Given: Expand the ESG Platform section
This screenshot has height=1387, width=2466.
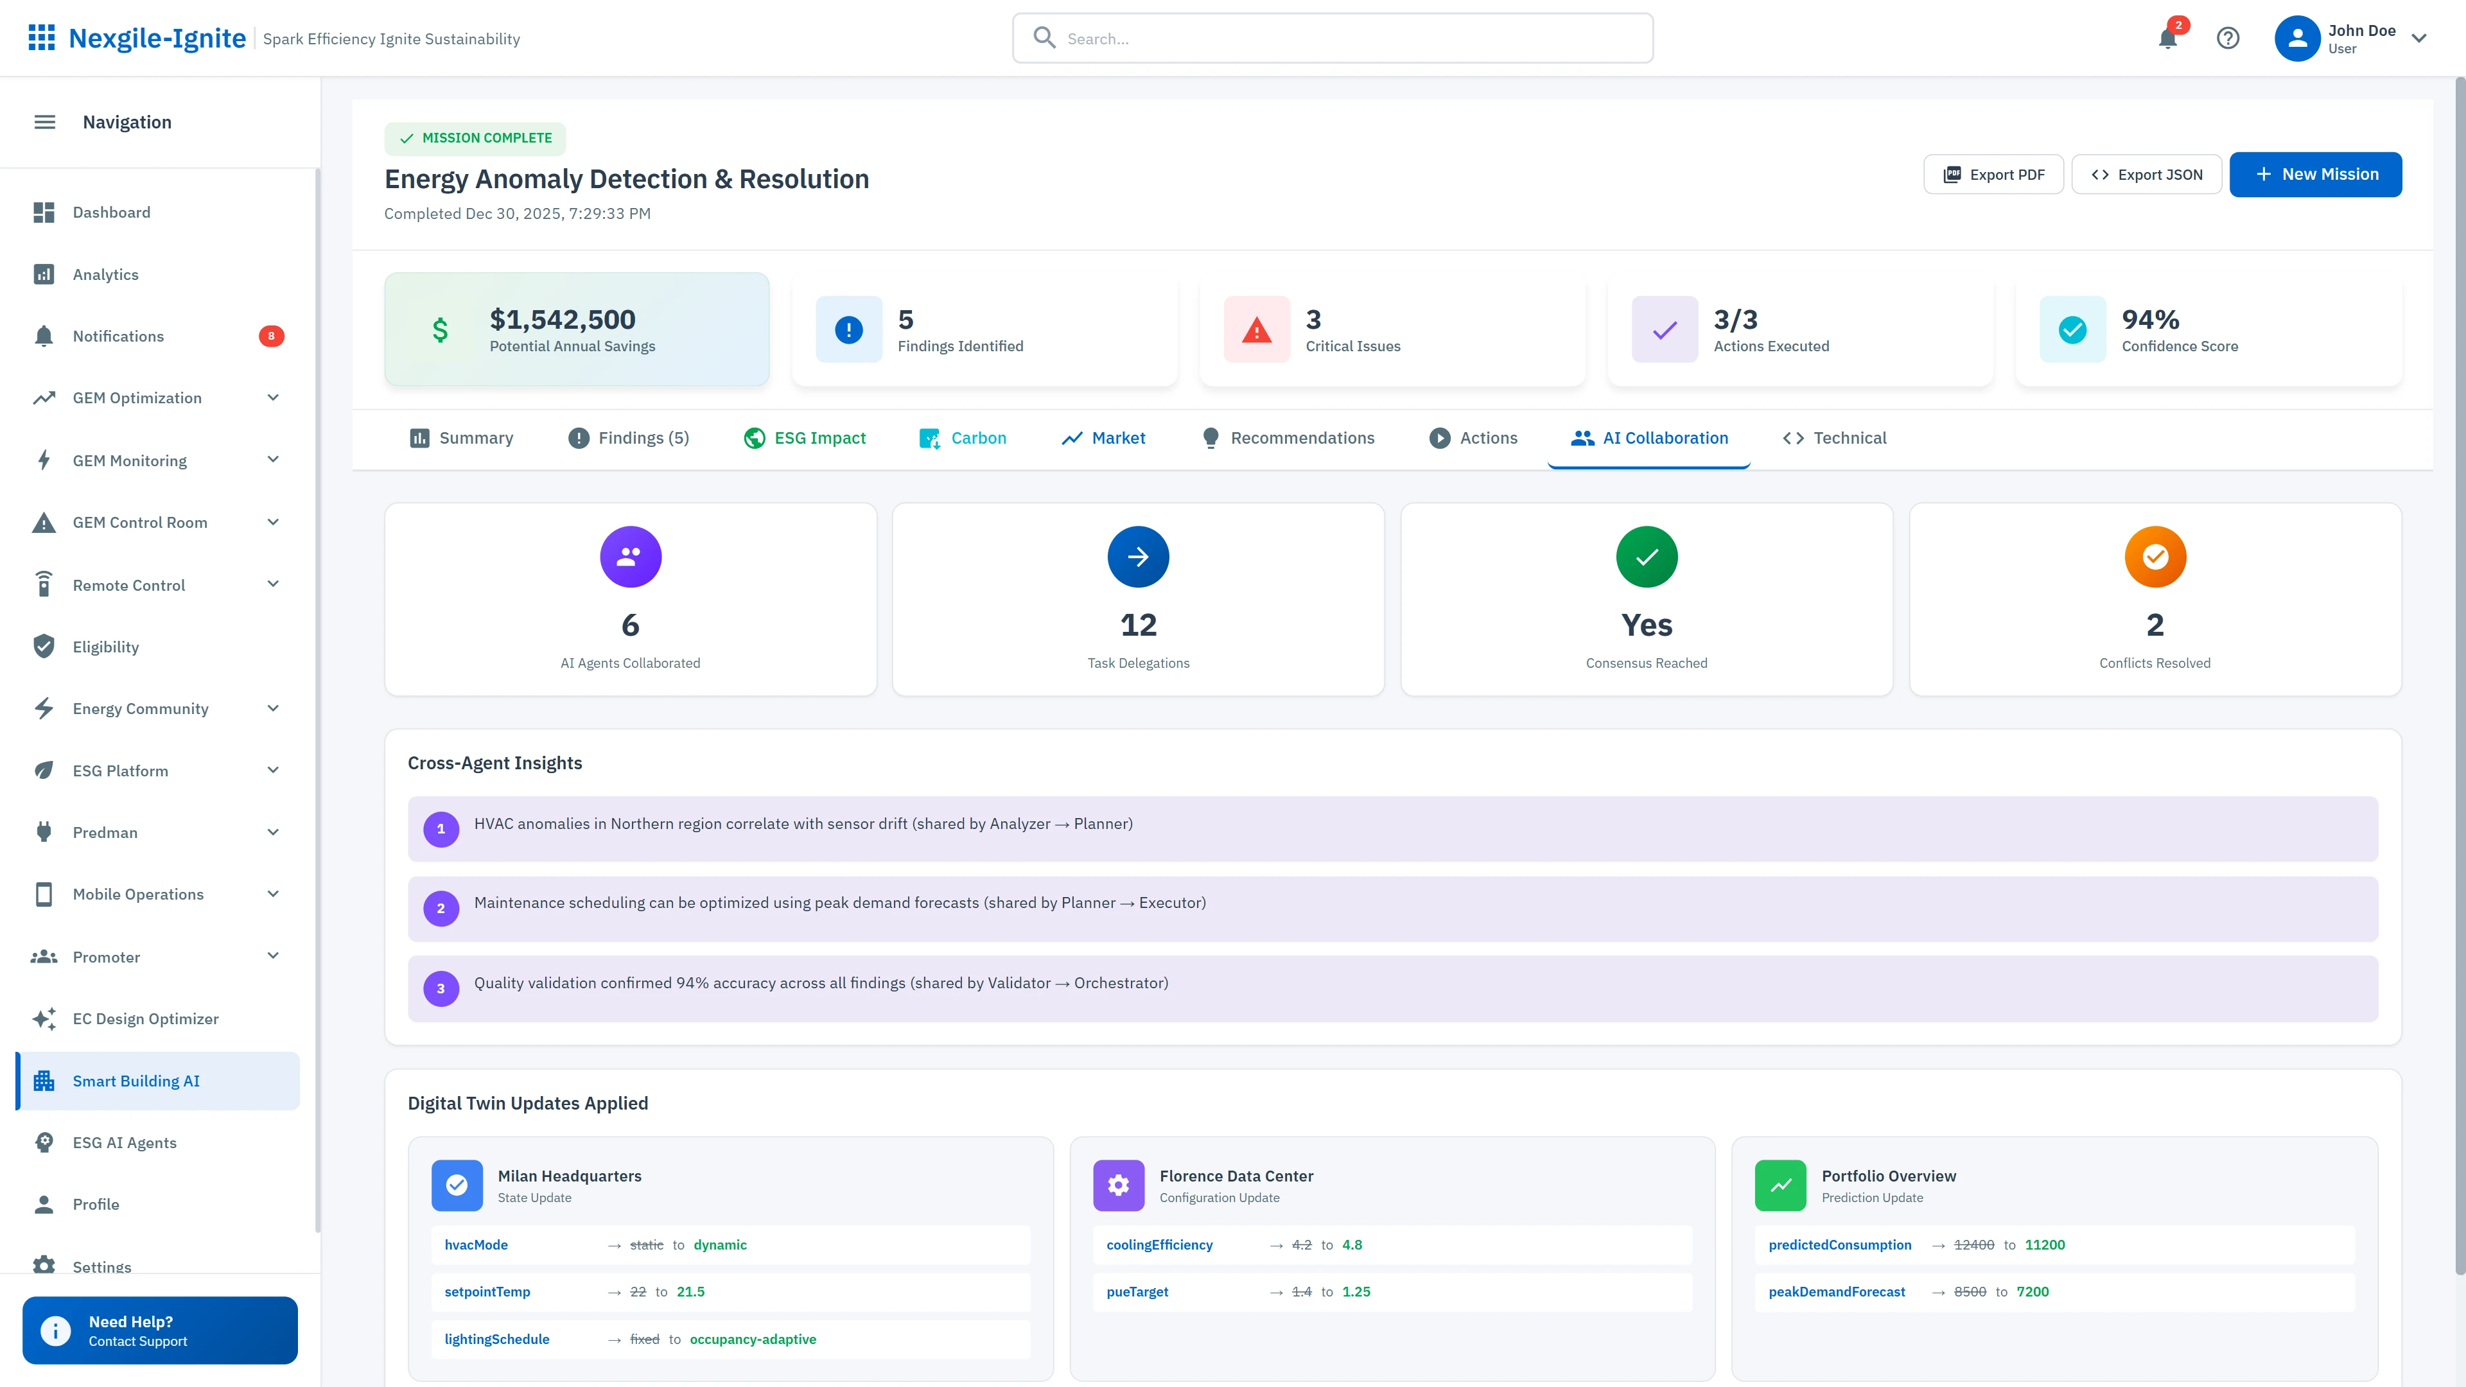Looking at the screenshot, I should tap(273, 770).
